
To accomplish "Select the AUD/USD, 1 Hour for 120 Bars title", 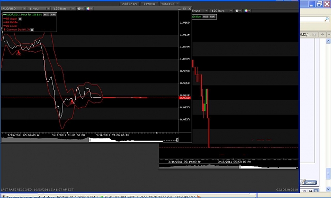I will click(24, 14).
